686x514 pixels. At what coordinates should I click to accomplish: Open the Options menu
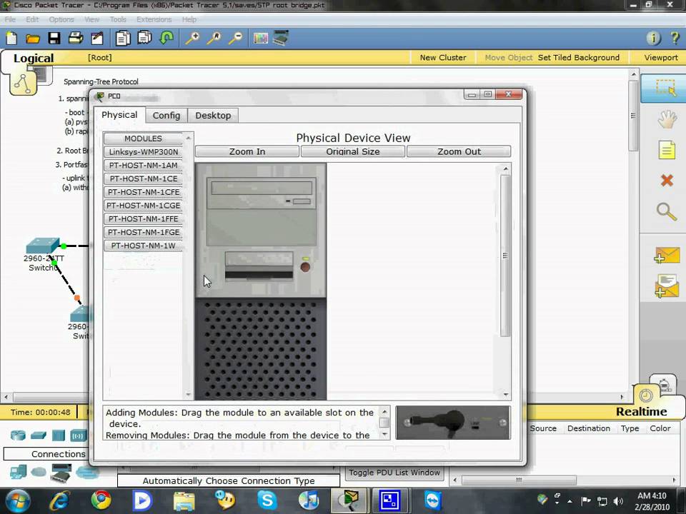point(61,20)
